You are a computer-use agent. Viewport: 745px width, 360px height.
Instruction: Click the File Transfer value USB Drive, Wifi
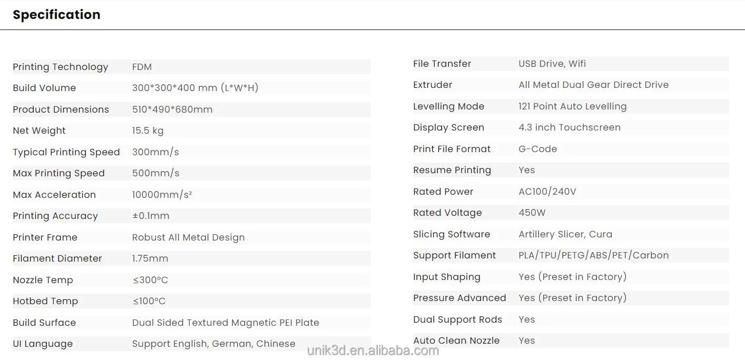click(552, 64)
